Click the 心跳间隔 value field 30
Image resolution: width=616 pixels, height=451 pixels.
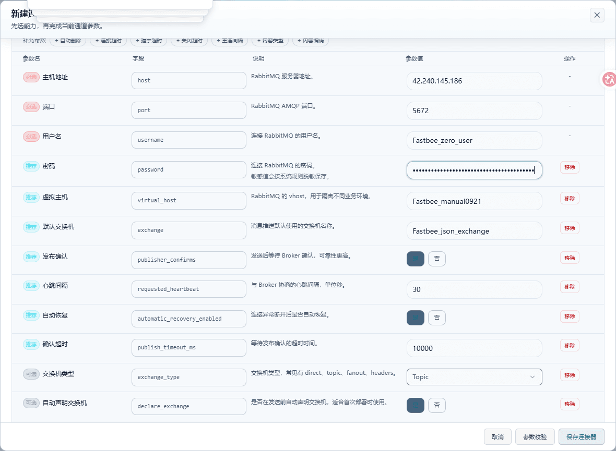pyautogui.click(x=474, y=289)
